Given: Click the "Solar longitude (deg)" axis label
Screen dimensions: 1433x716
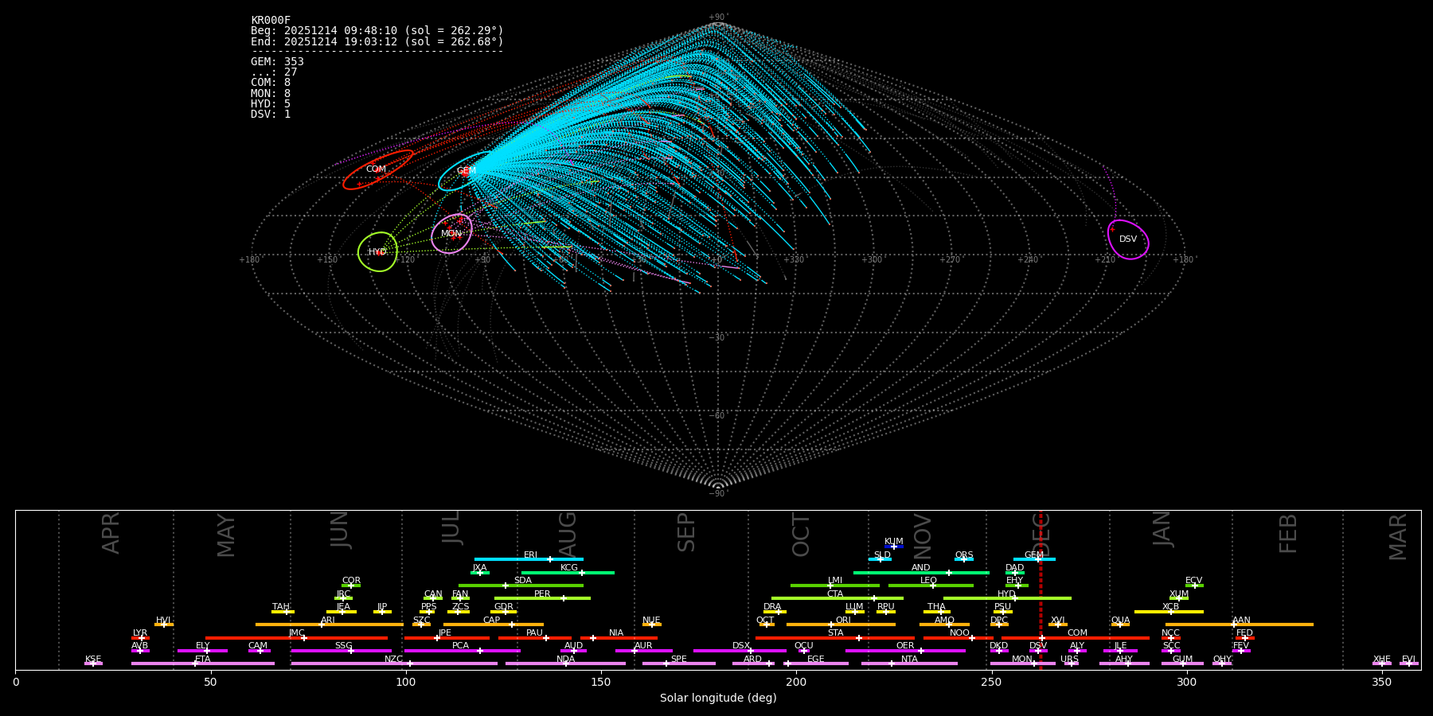Looking at the screenshot, I should pyautogui.click(x=718, y=698).
